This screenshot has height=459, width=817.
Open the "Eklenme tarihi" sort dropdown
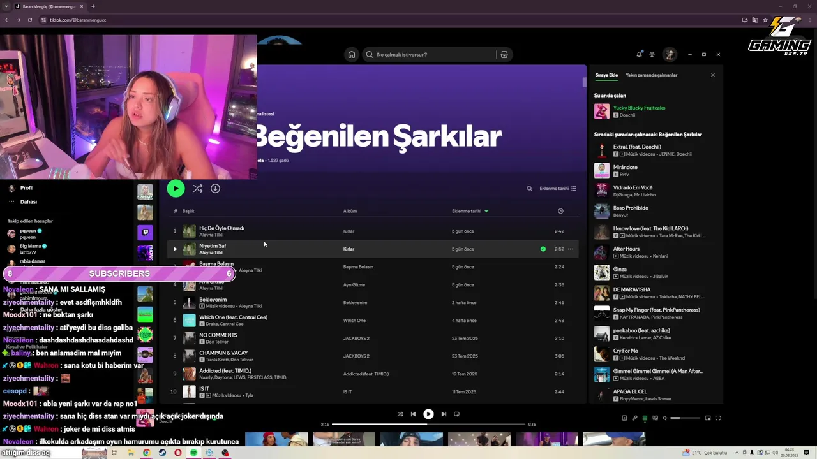click(x=558, y=188)
